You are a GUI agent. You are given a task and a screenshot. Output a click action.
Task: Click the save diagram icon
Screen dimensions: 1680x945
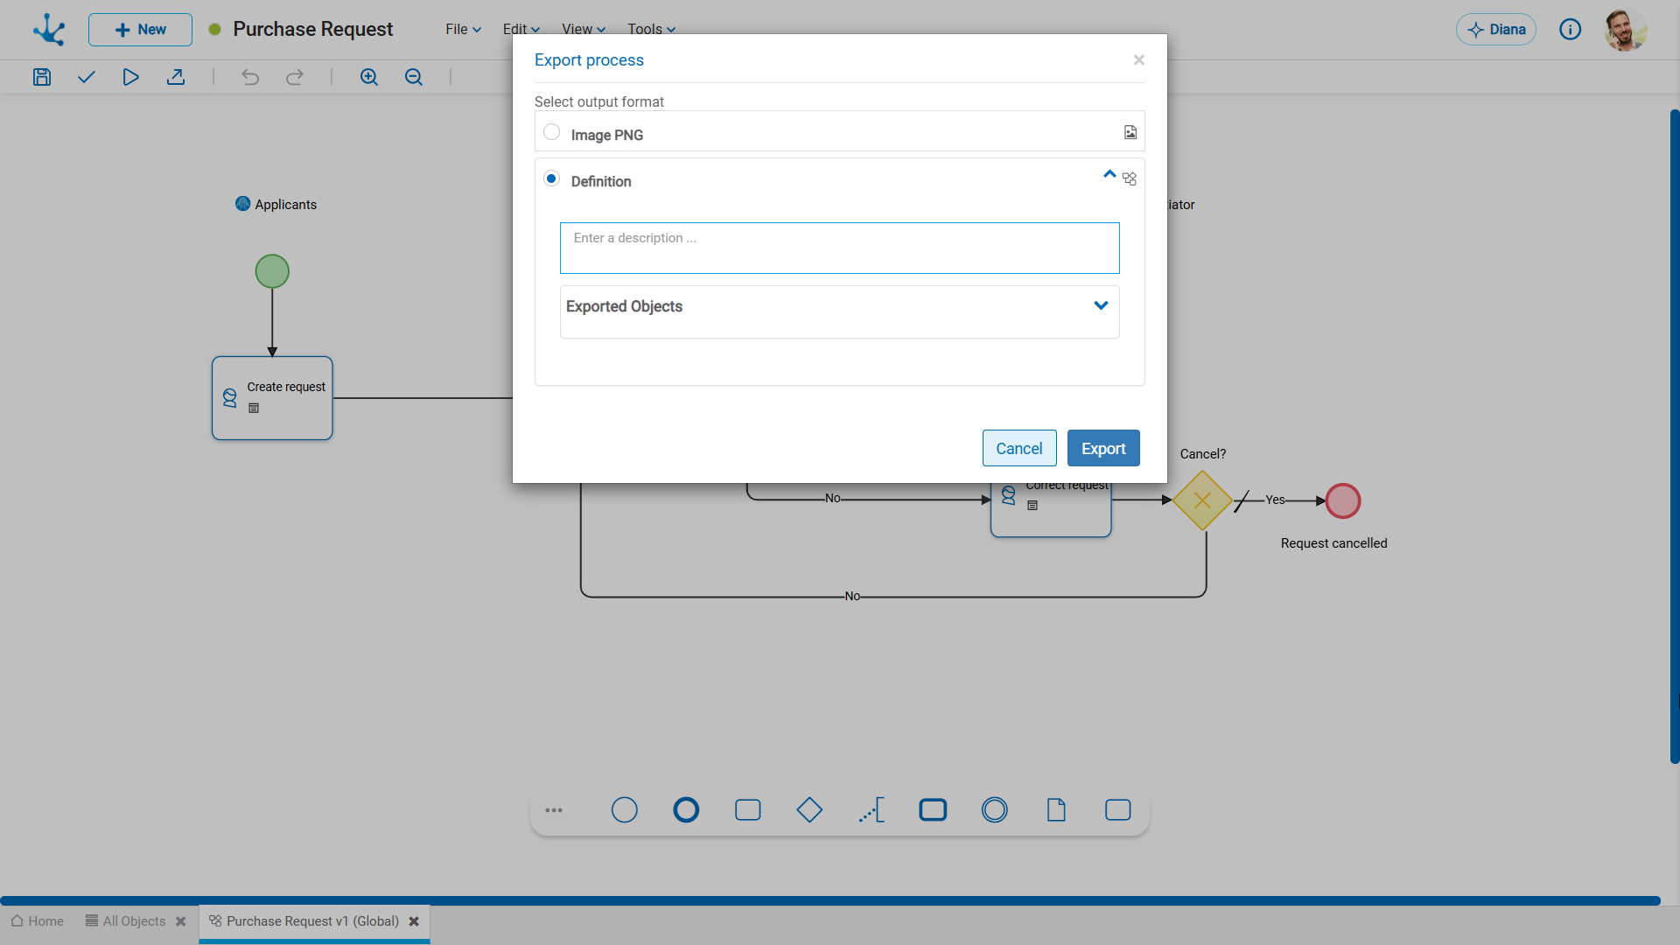point(42,77)
